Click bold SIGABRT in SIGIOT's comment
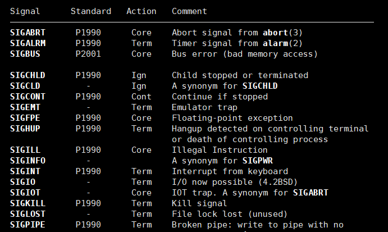The width and height of the screenshot is (388, 232). [311, 192]
